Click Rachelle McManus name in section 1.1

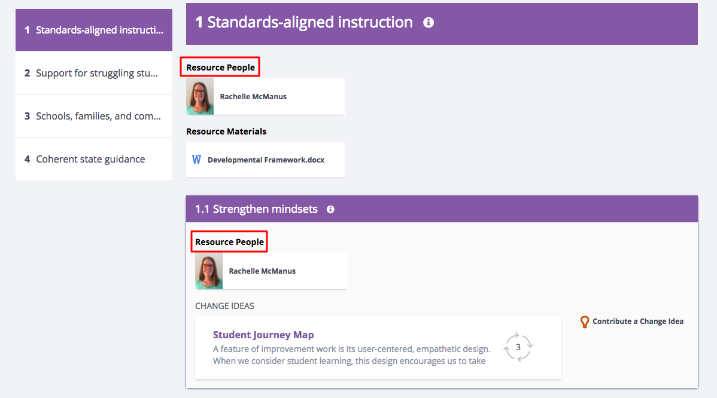263,271
